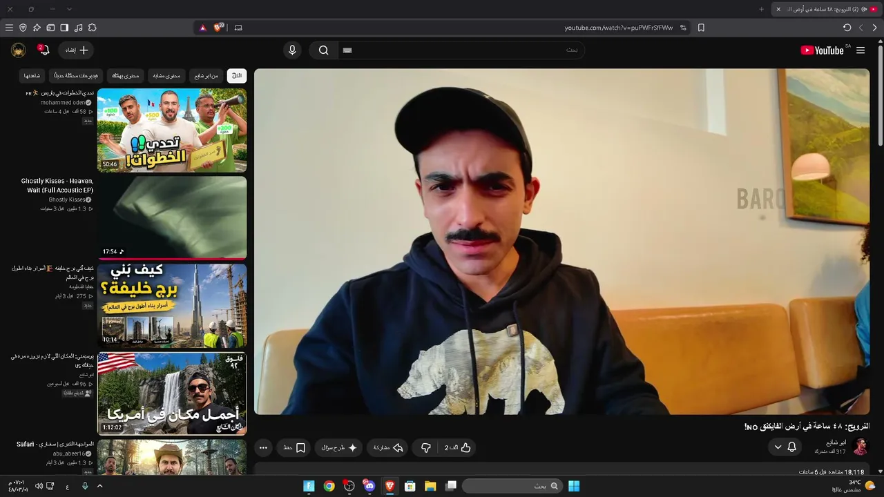Open the Brave Leo AI sparkle icon
The image size is (884, 497).
click(x=37, y=28)
